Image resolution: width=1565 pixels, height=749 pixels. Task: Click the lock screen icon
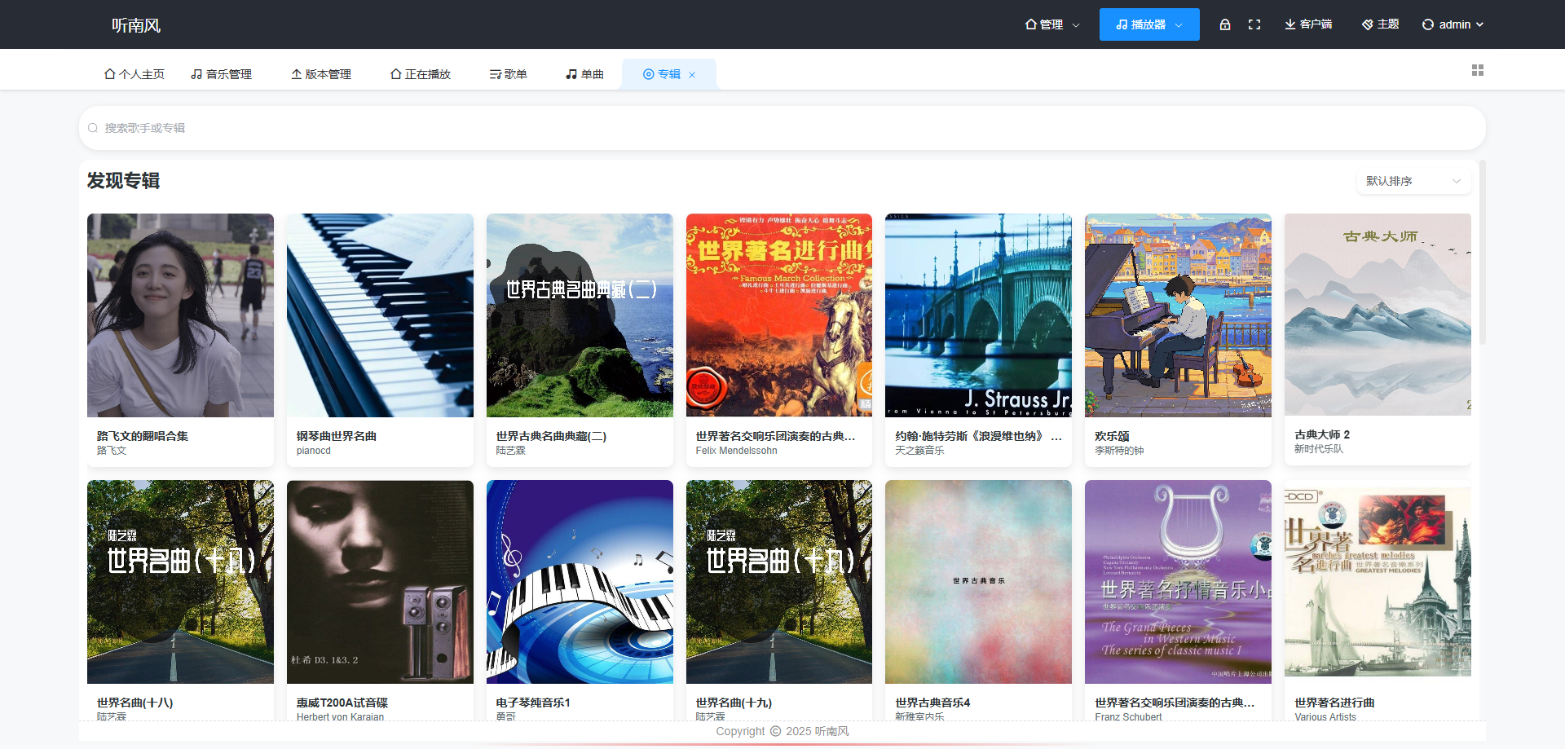click(x=1224, y=24)
